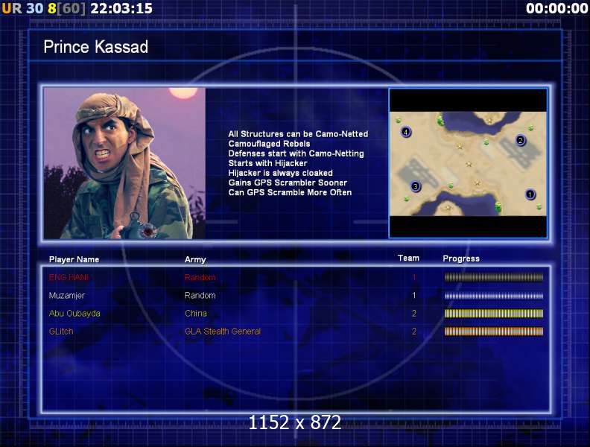This screenshot has height=447, width=590.
Task: Click the desert map preview image
Action: coord(468,164)
